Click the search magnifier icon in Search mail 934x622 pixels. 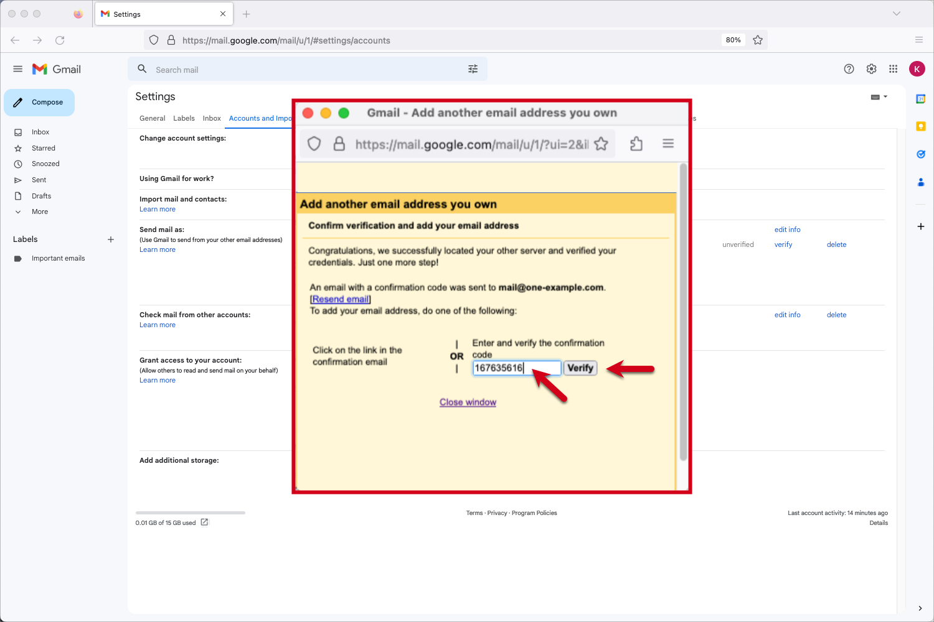142,69
